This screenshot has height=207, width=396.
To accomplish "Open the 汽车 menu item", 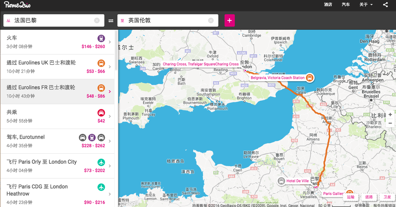I will 346,5.
